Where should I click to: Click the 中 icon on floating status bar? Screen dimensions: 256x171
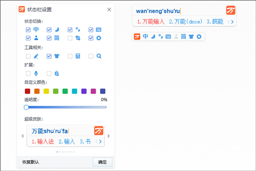pyautogui.click(x=145, y=37)
